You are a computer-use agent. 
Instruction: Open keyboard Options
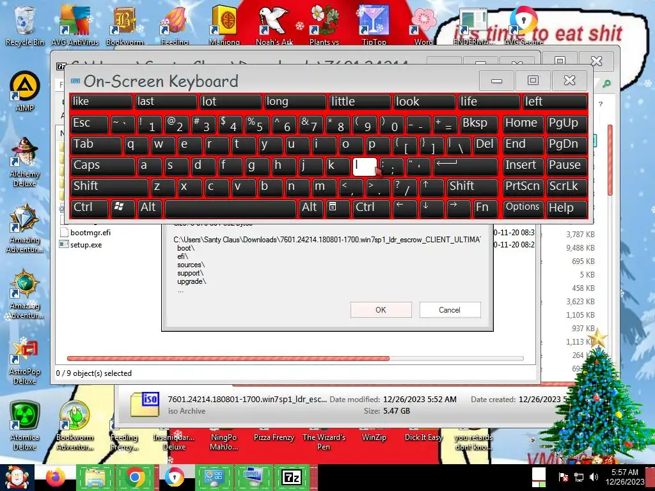pyautogui.click(x=523, y=208)
